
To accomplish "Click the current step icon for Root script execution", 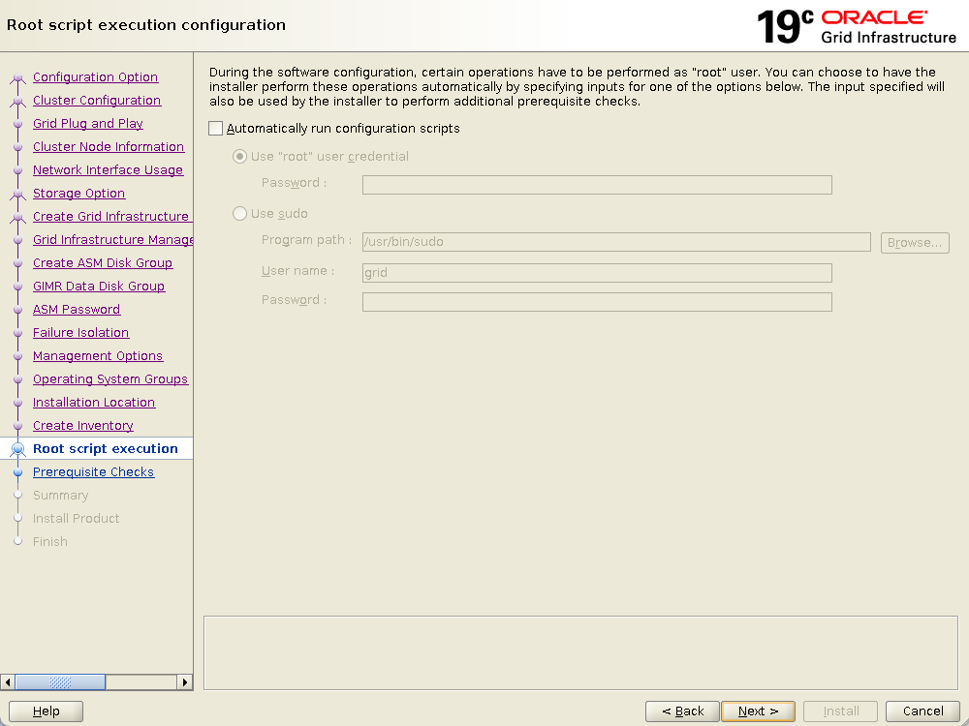I will 17,449.
